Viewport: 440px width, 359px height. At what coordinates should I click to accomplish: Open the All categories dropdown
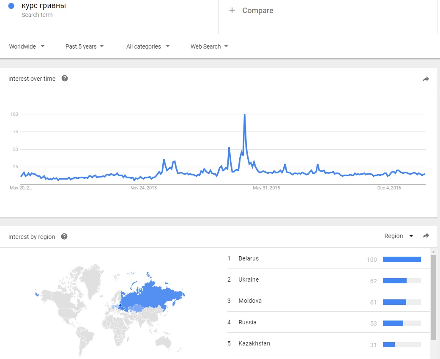point(148,47)
